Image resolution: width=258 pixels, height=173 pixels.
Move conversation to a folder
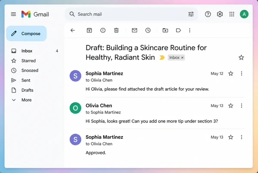[x=165, y=30]
